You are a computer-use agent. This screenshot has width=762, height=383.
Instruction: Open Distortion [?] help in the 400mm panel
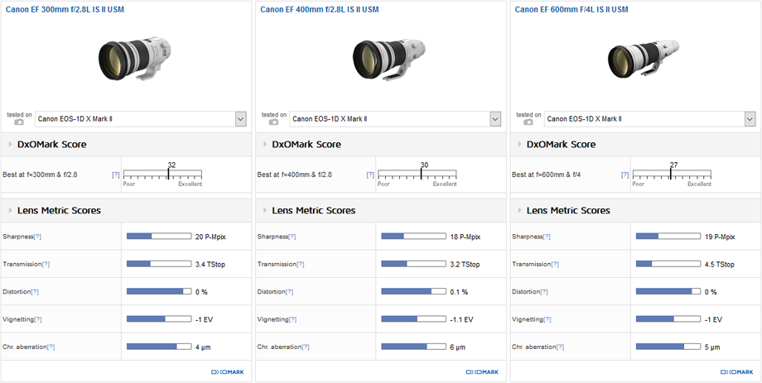click(x=290, y=292)
